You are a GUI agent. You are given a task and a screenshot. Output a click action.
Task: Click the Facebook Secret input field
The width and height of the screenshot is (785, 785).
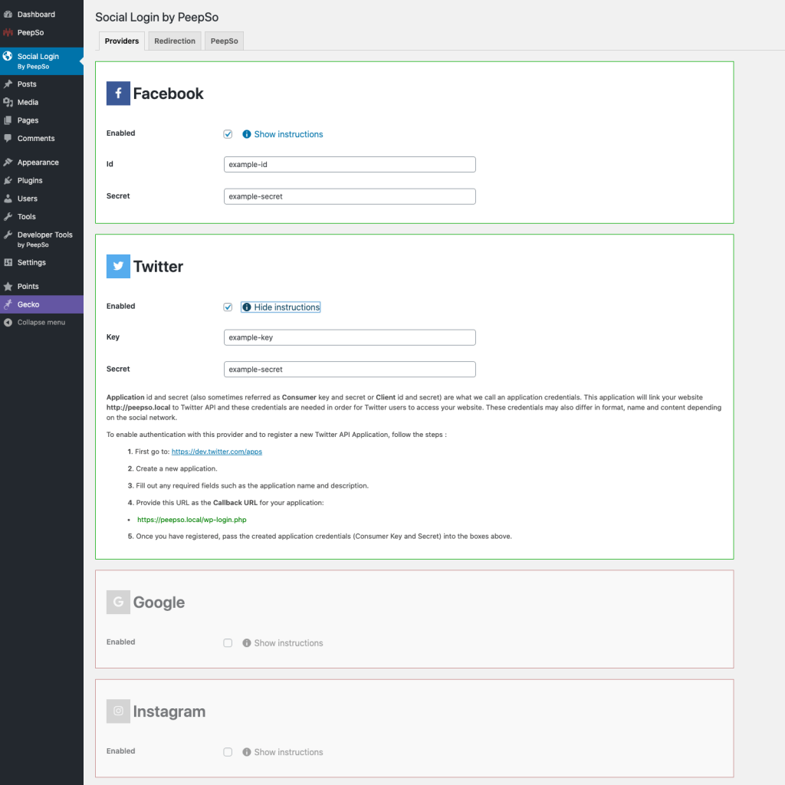tap(350, 196)
